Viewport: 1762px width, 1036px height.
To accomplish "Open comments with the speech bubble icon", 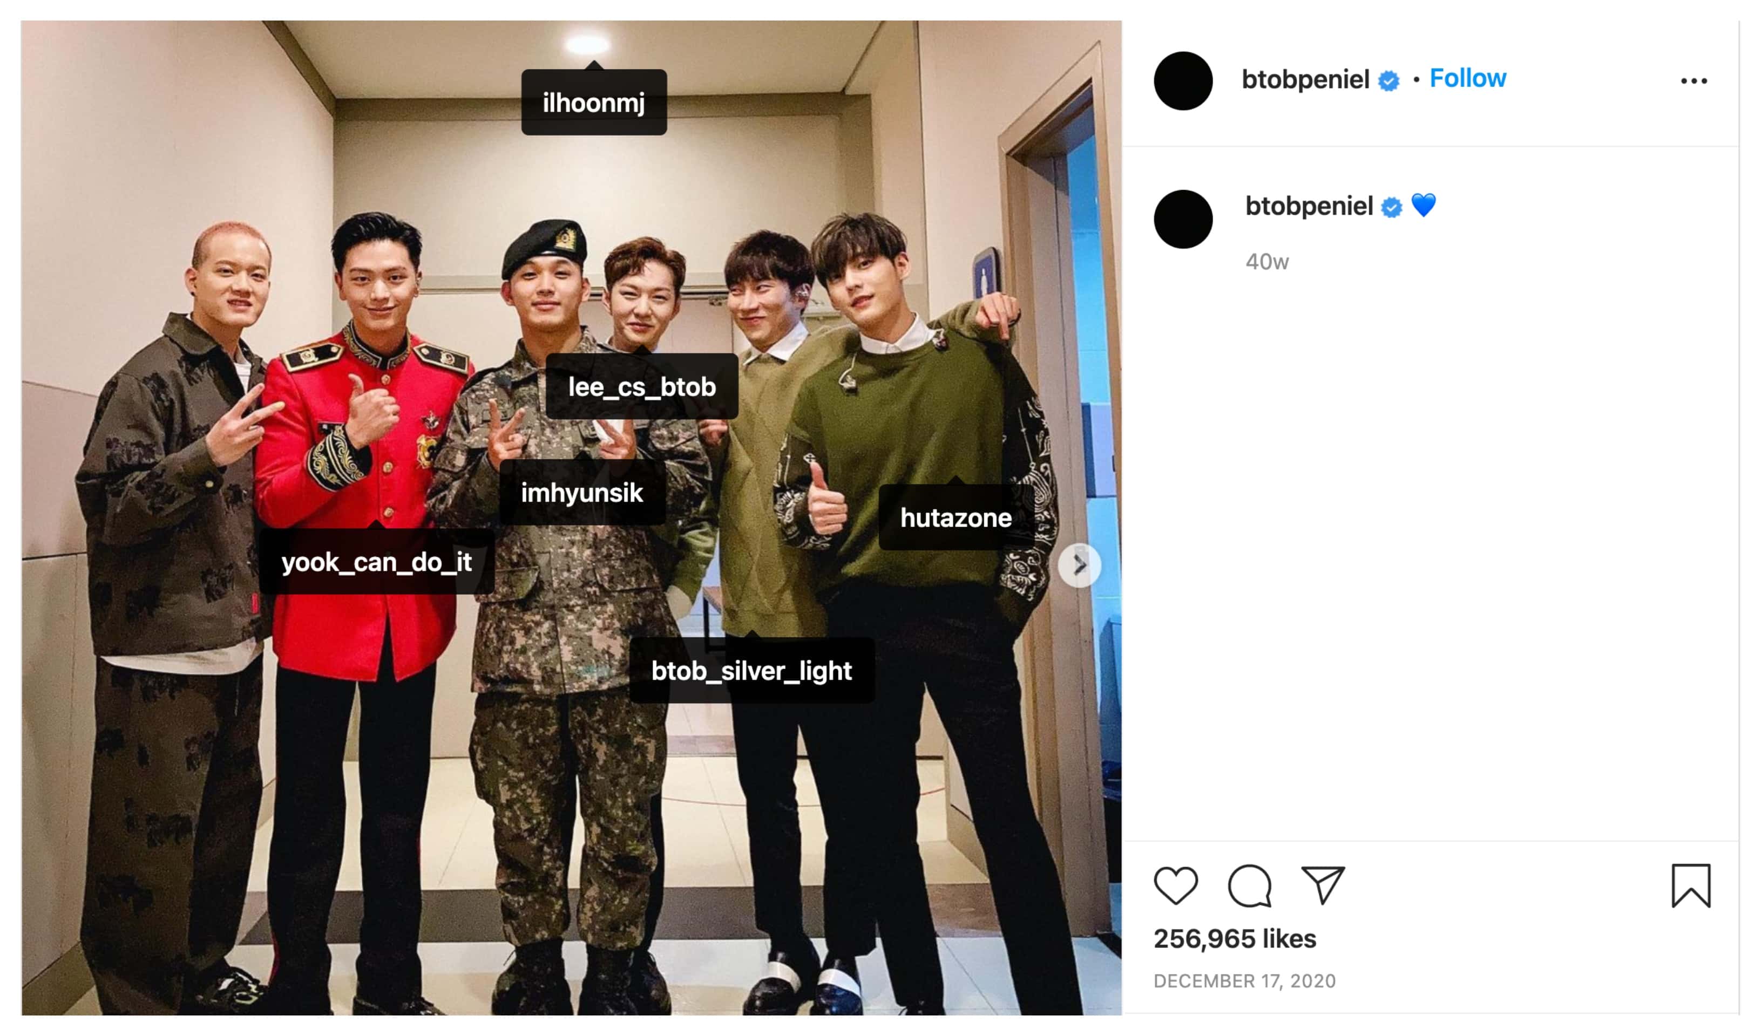I will (x=1250, y=885).
